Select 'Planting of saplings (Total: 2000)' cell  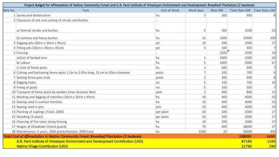tap(86, 112)
